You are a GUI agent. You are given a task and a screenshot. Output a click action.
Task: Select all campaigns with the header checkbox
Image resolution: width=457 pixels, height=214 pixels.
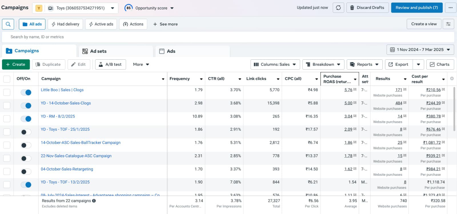point(7,79)
